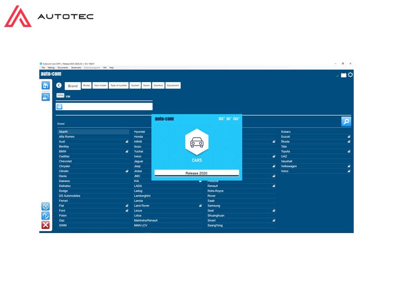Click the lookup icon inside VIN field
This screenshot has height=295, width=393.
59,107
